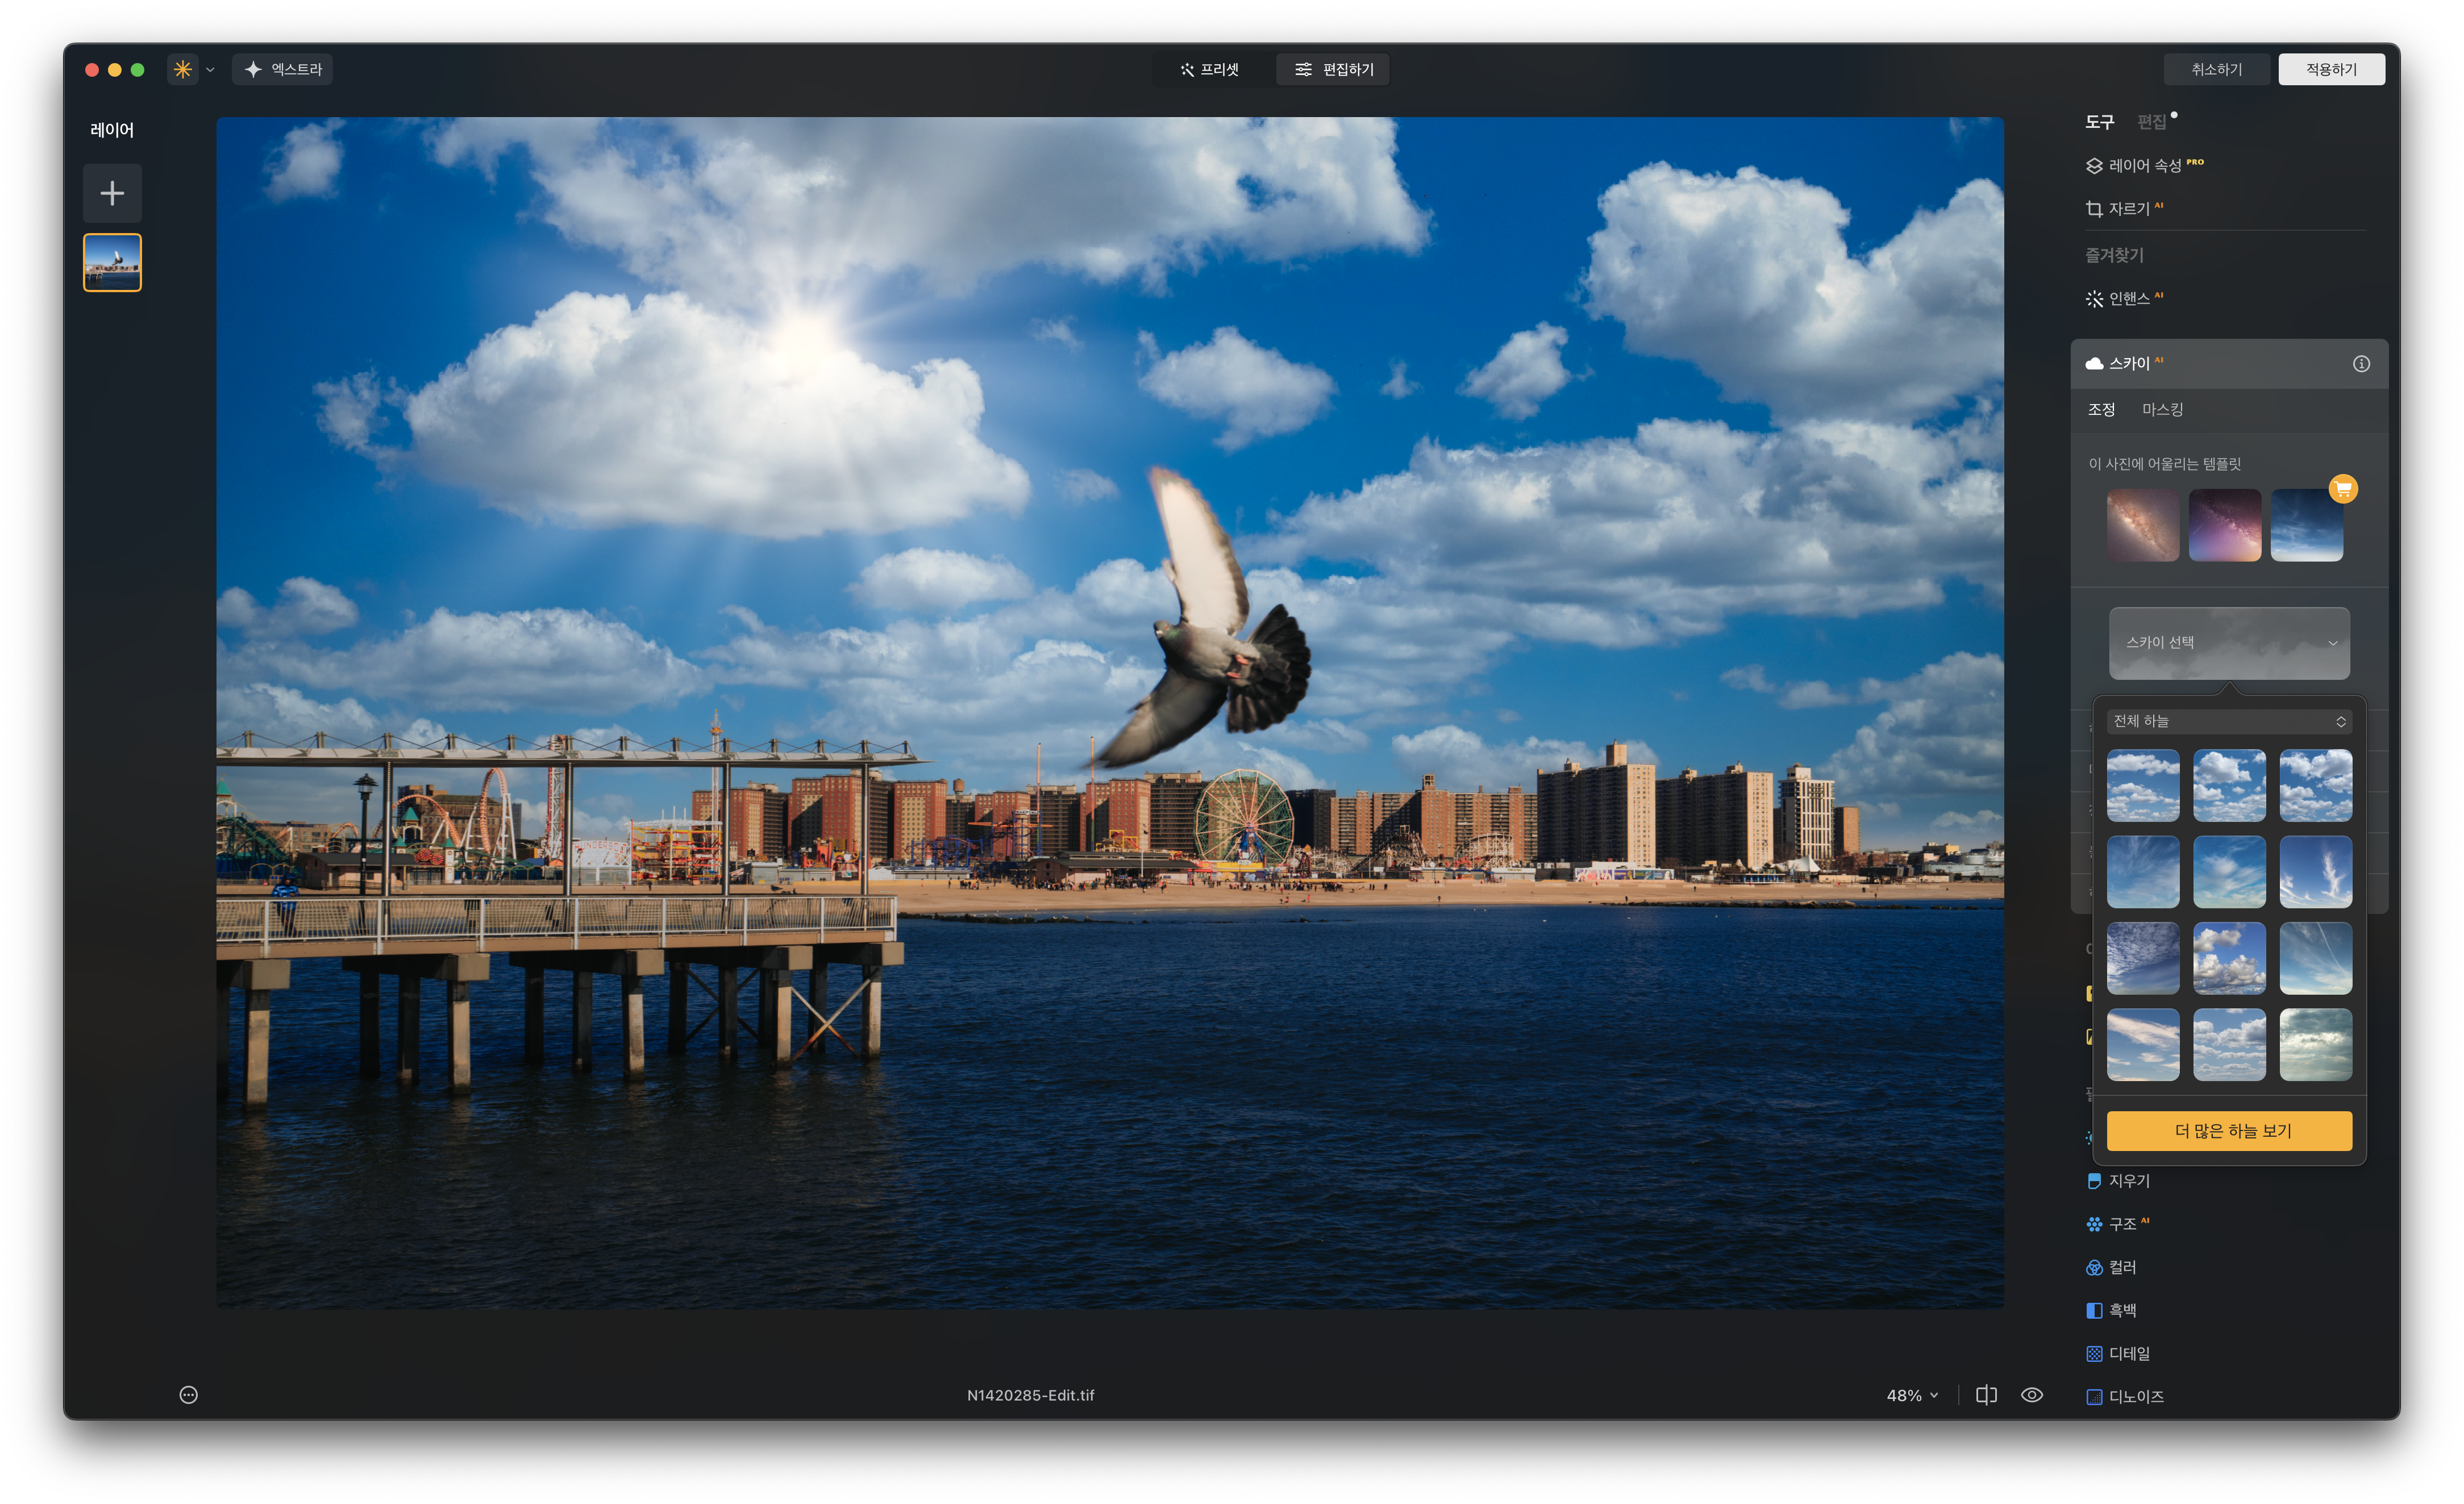Select the layer thumbnail in layers panel
Screen dimensions: 2464x1504
click(x=112, y=263)
